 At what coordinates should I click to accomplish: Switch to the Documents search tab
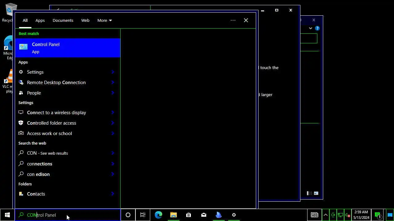tap(63, 20)
